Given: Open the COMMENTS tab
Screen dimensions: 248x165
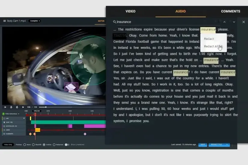Looking at the screenshot, I should coord(231,11).
